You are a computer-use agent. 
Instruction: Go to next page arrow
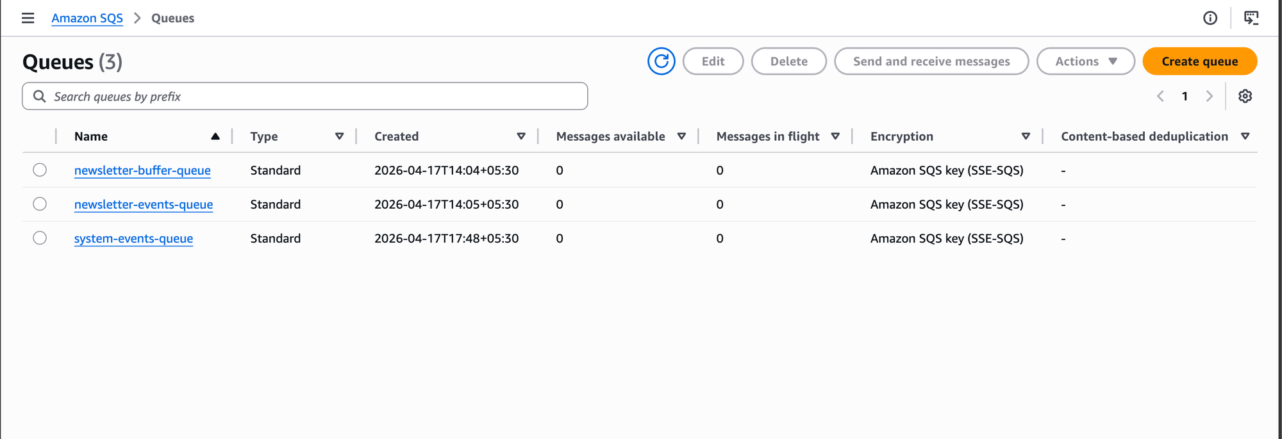click(x=1209, y=96)
